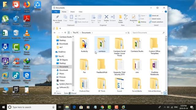
Task: Select System_Disk (C:) in navigation pane
Action: (x=64, y=84)
